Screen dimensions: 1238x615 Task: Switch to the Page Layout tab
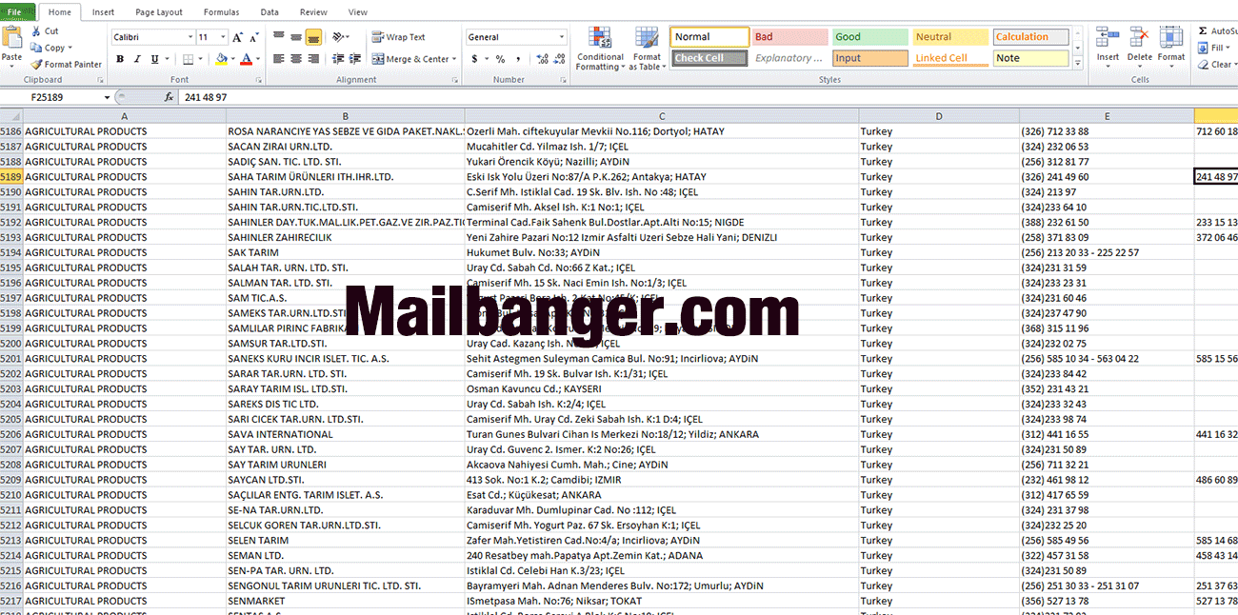[x=159, y=12]
